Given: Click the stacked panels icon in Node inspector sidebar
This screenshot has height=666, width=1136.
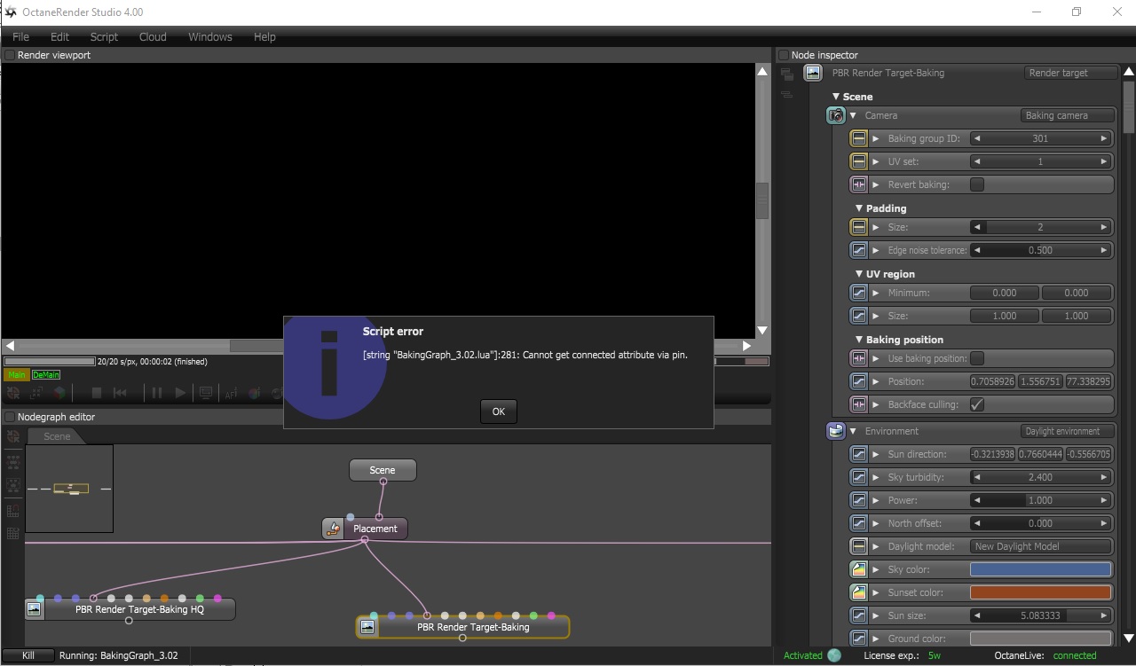Looking at the screenshot, I should point(786,74).
